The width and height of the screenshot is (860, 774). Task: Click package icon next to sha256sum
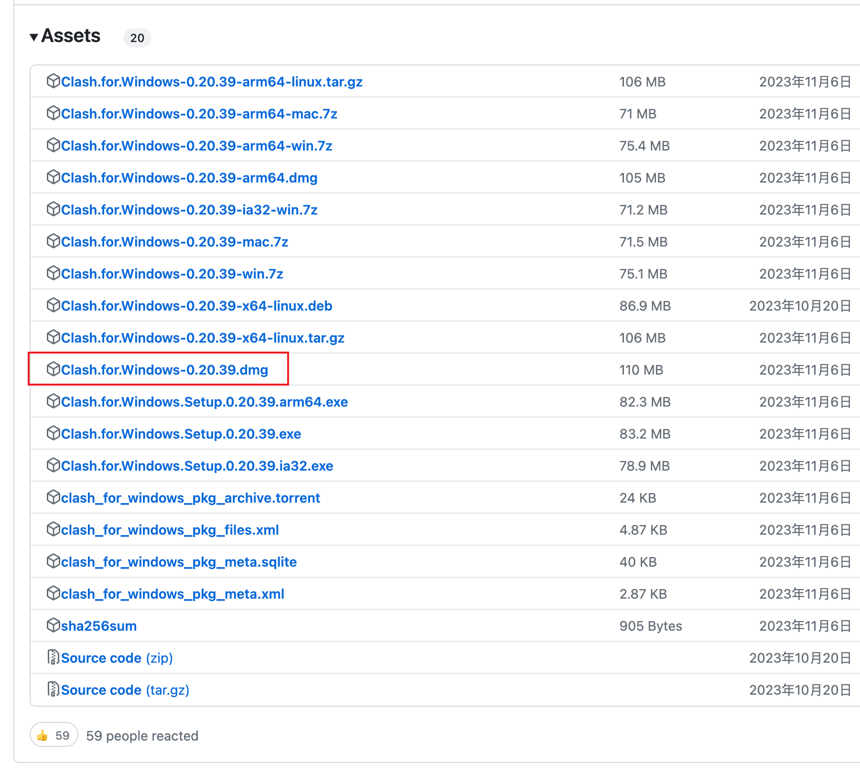tap(53, 625)
